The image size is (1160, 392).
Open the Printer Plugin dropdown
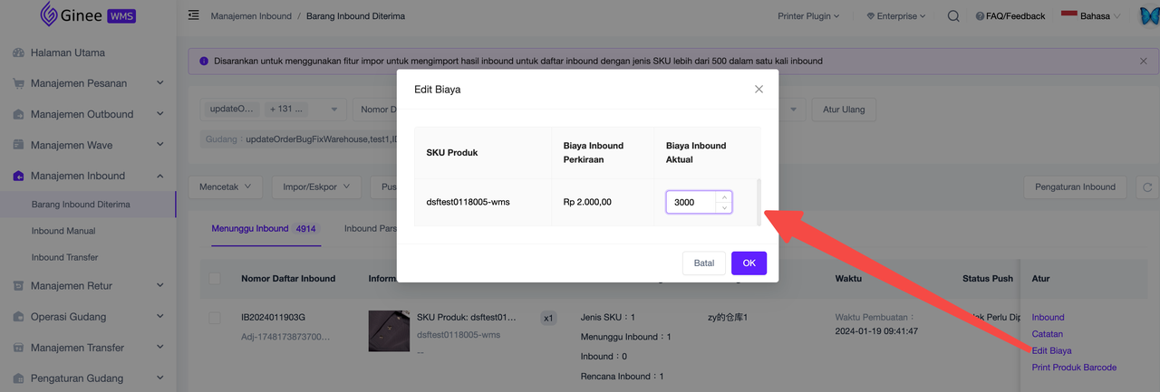tap(807, 16)
